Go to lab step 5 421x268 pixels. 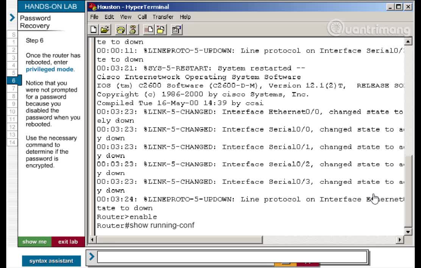tap(12, 73)
